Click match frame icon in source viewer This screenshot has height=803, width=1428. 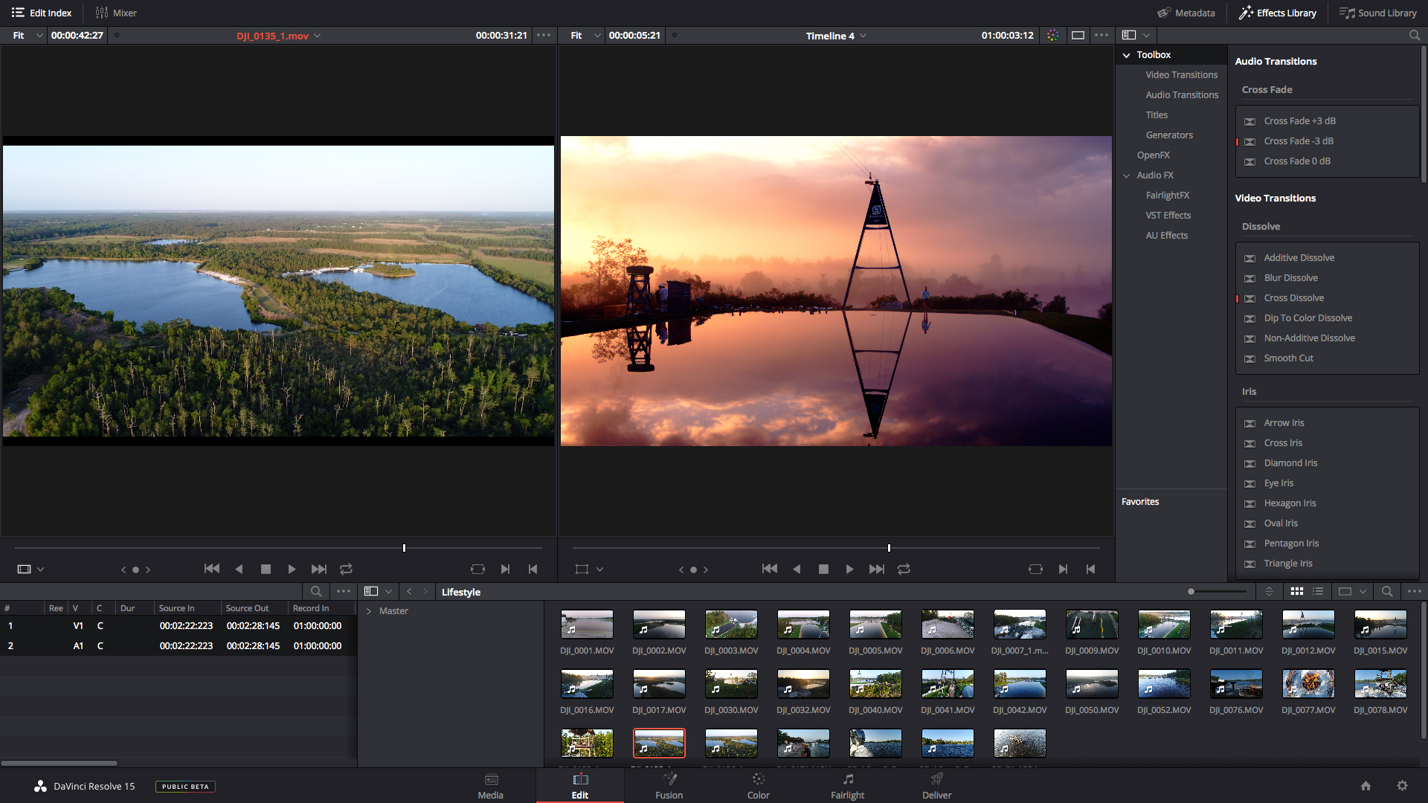point(477,569)
